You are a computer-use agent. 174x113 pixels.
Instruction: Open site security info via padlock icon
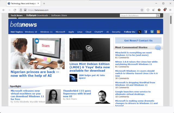coord(21,10)
